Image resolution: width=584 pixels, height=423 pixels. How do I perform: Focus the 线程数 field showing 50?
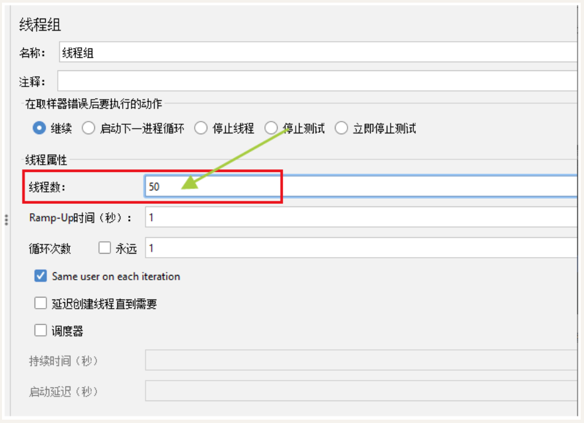361,186
